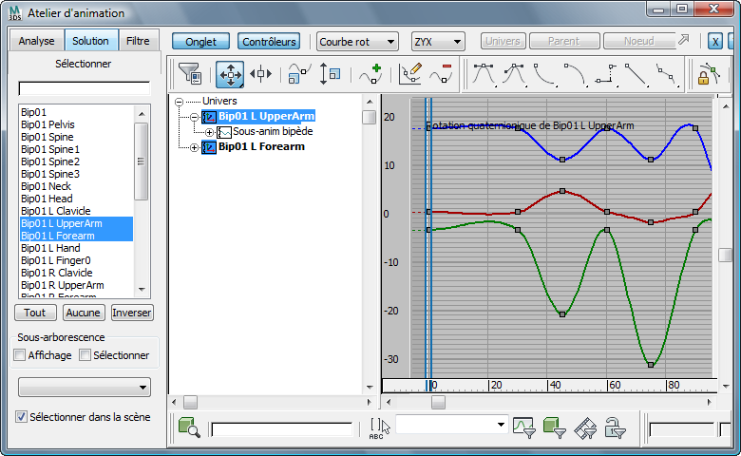
Task: Click the Edit Track Set ABC icon
Action: [380, 428]
